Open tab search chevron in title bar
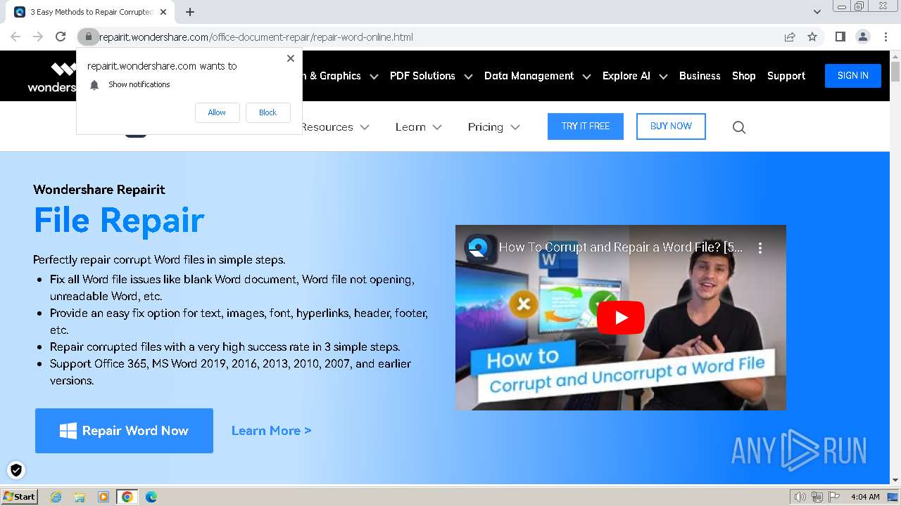The width and height of the screenshot is (901, 506). coord(817,12)
